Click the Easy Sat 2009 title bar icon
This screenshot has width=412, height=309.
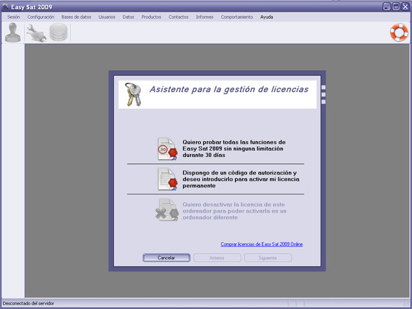[x=5, y=7]
